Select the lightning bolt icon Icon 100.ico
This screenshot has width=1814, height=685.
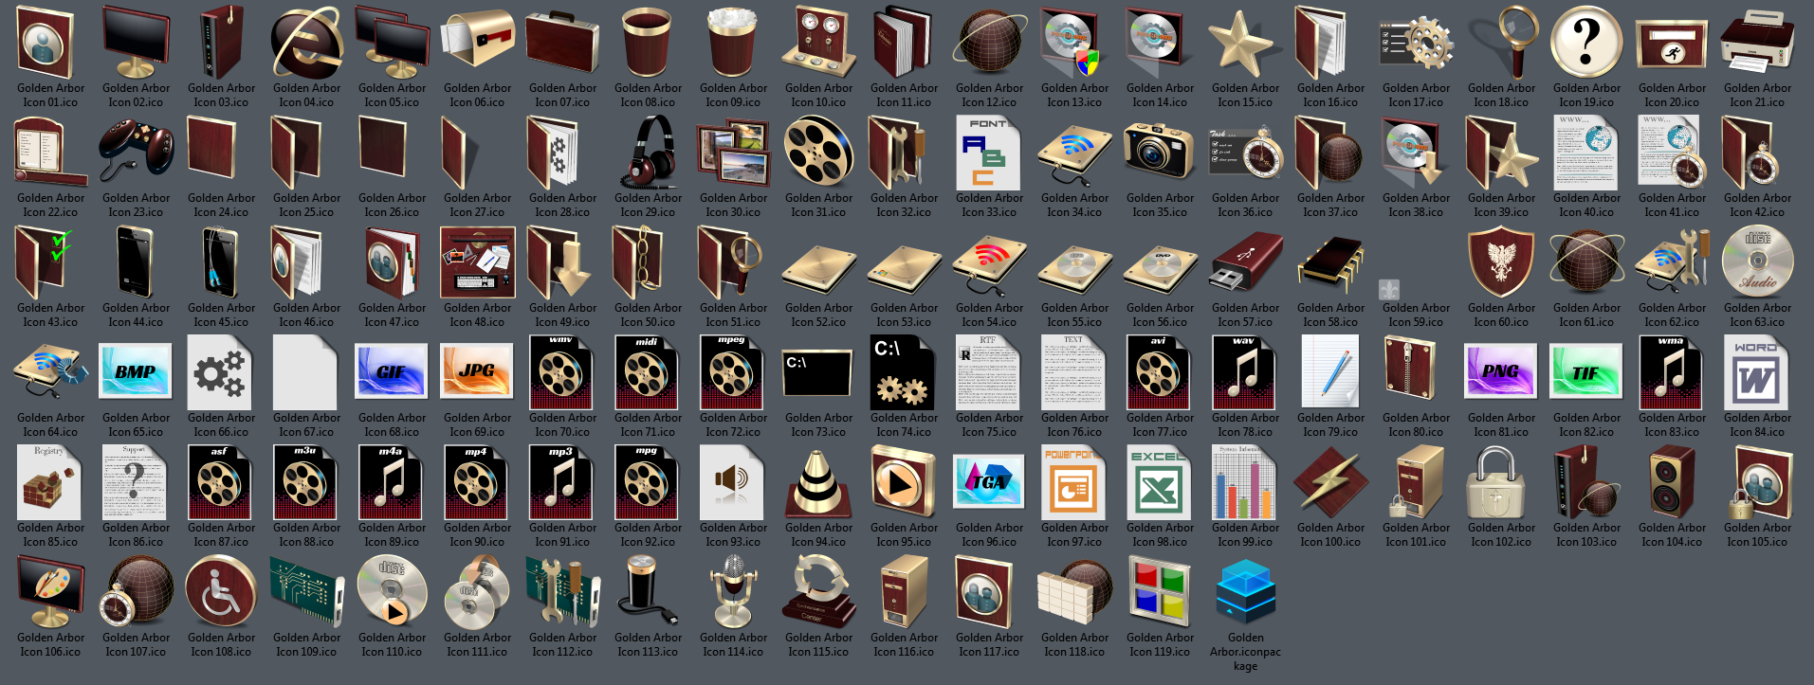[1330, 482]
